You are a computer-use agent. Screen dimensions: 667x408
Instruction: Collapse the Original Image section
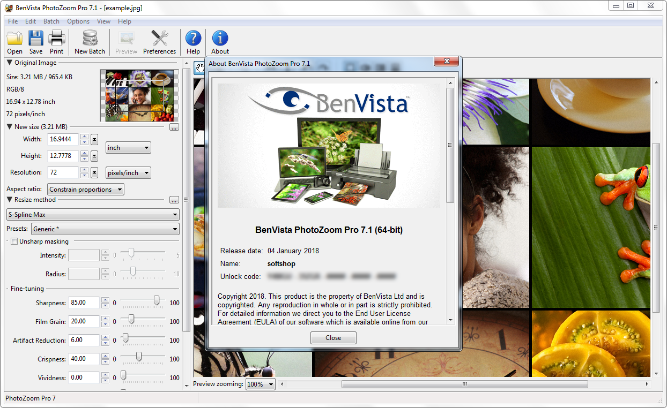[x=10, y=63]
